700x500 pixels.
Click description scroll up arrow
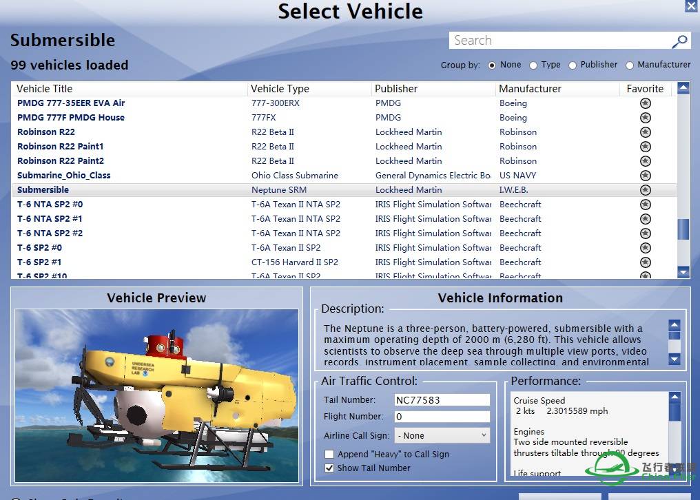click(675, 325)
